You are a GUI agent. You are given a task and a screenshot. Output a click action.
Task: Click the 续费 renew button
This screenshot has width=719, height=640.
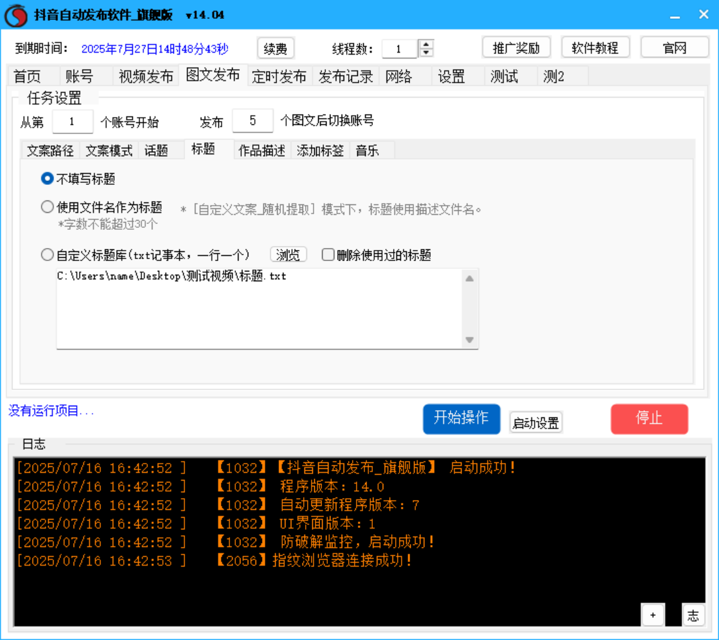tap(276, 49)
